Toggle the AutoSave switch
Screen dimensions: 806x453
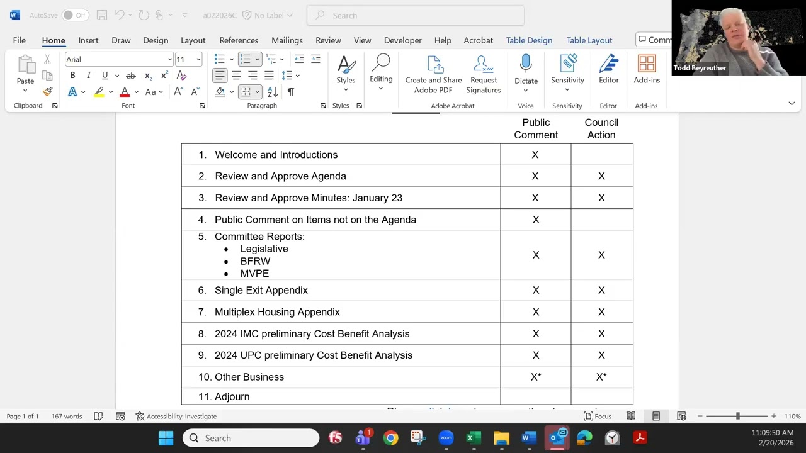click(x=75, y=15)
